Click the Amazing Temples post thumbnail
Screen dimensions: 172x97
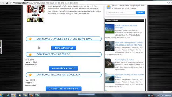click(x=110, y=46)
